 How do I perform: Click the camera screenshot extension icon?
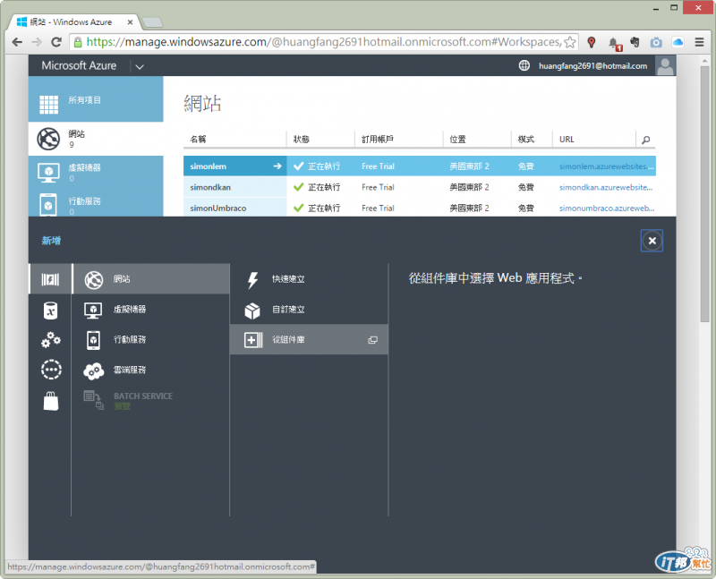(x=656, y=42)
